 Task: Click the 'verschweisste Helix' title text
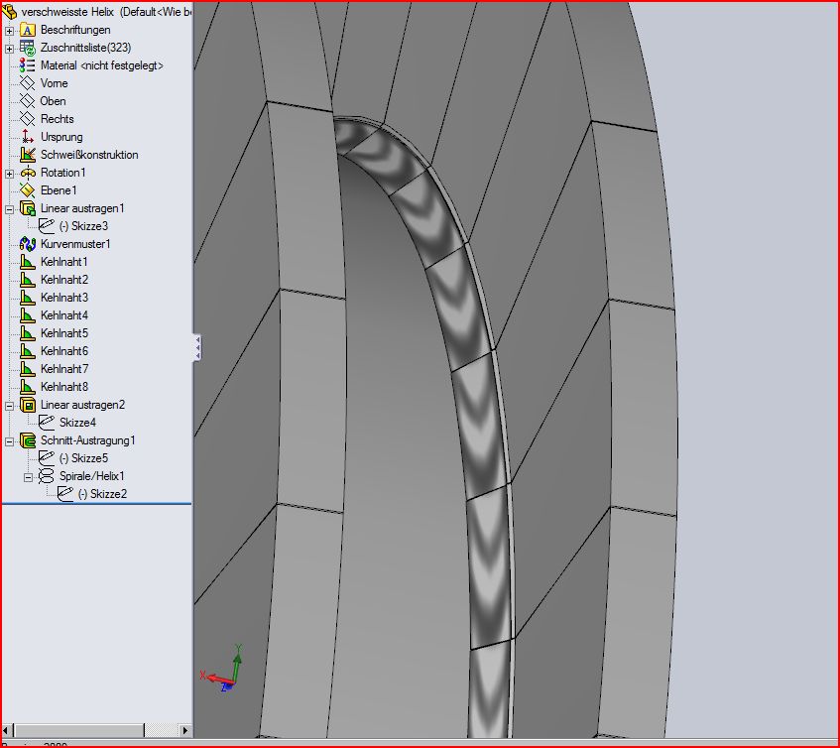point(67,11)
